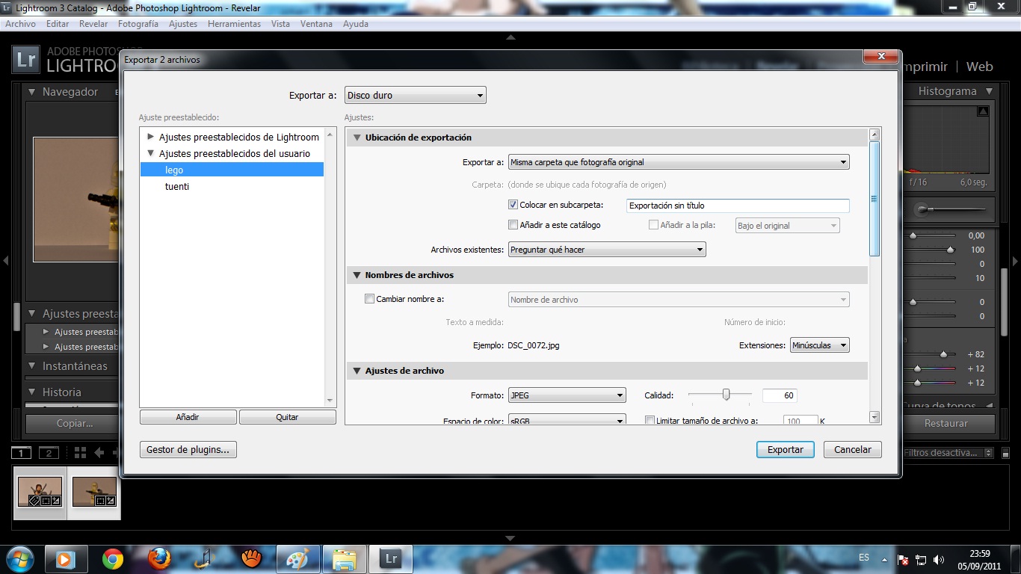
Task: Adjust the Calidad slider
Action: (726, 395)
